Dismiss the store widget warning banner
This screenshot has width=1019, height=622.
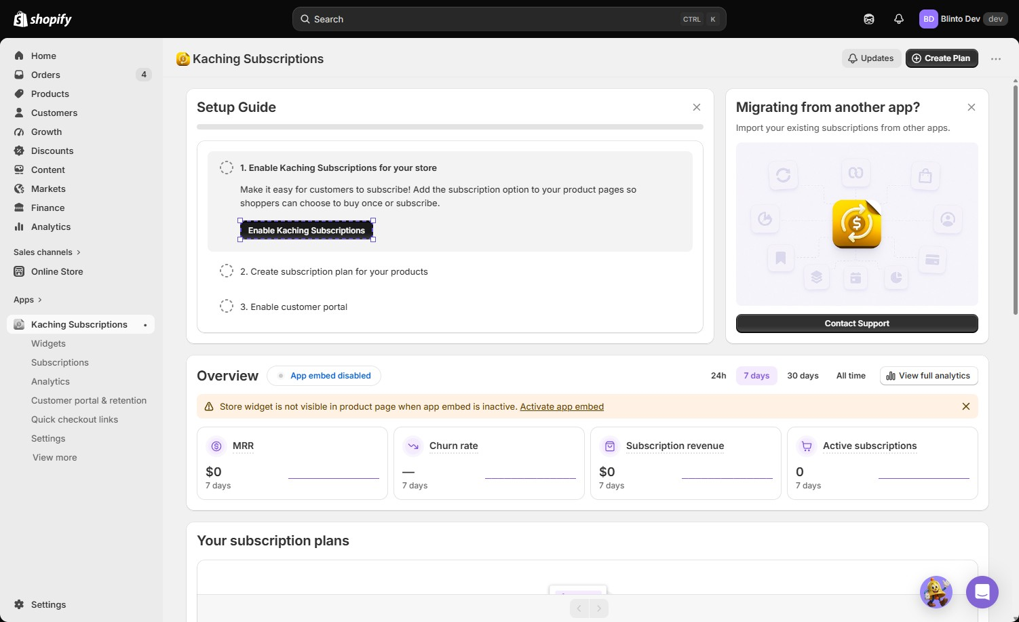click(966, 406)
